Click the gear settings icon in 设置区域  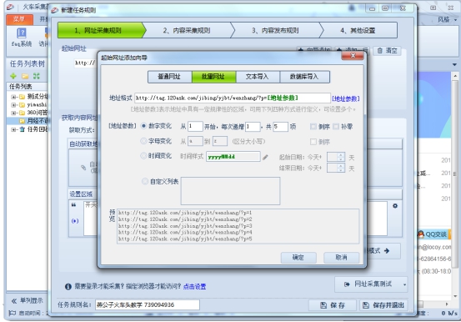tap(395, 206)
